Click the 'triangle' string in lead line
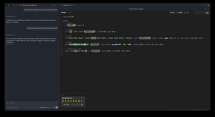Screen dimensions: 215x117 click(x=95, y=51)
